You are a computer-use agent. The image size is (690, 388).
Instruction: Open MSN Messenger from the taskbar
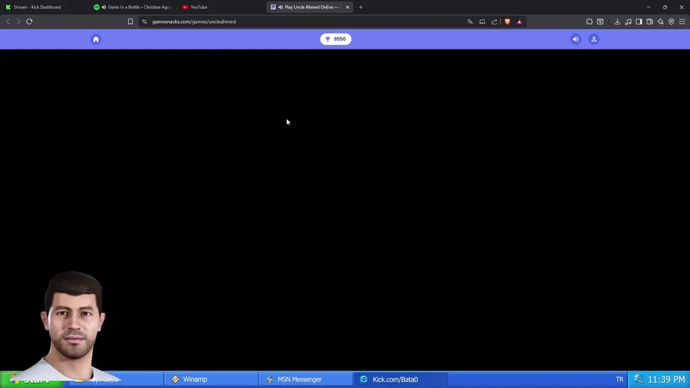point(306,379)
